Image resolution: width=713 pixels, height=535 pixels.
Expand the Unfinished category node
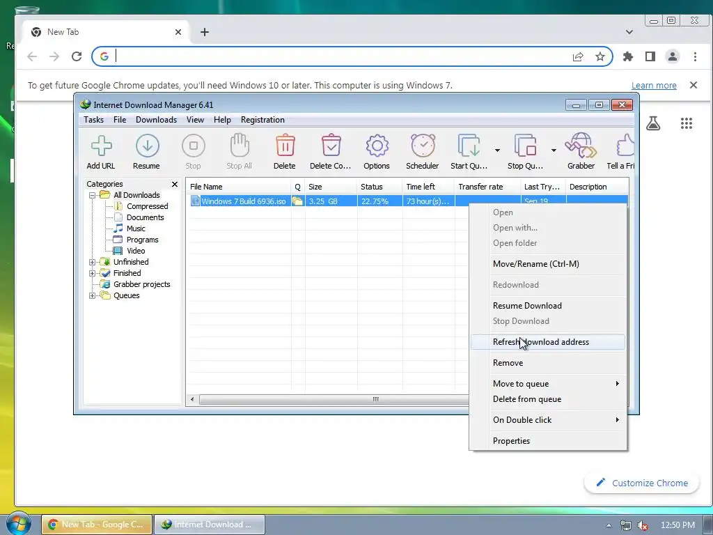[93, 262]
